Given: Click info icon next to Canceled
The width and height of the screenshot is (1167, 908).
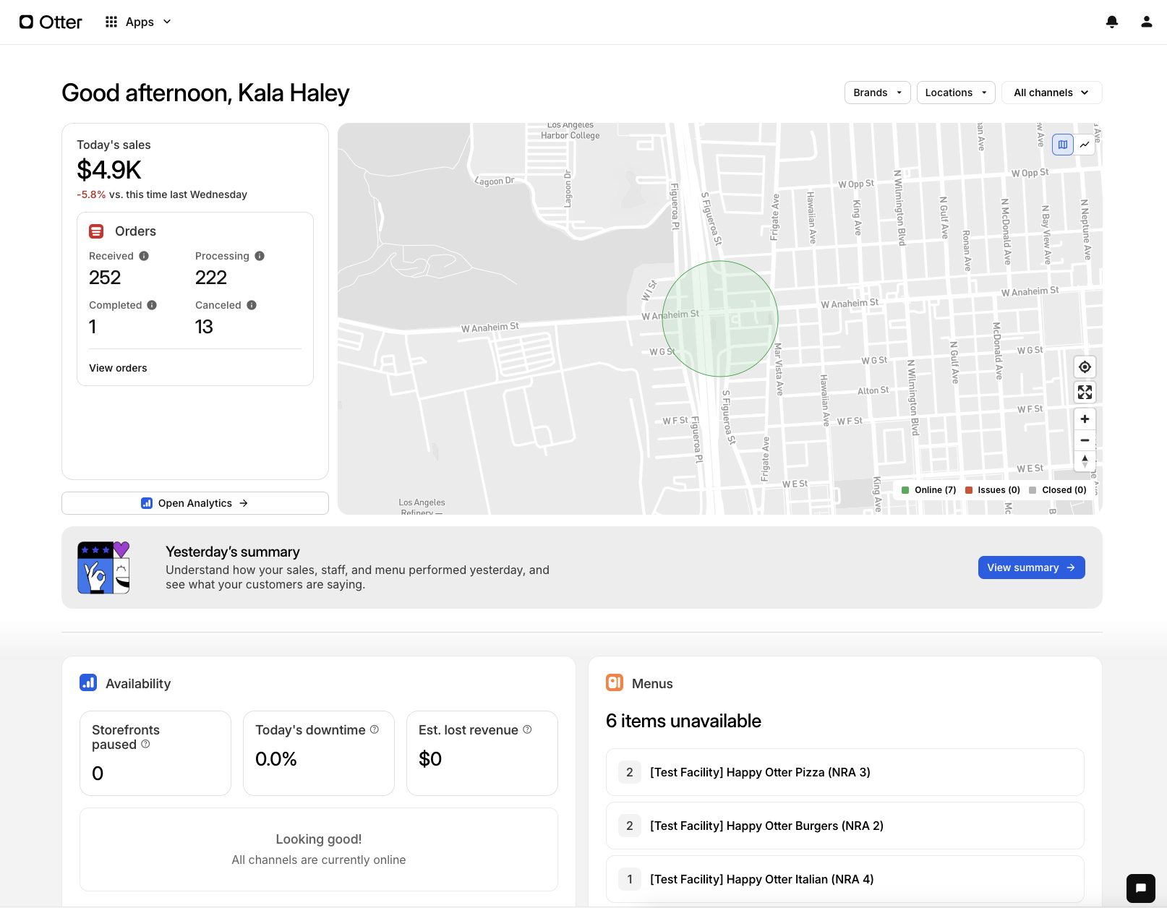Looking at the screenshot, I should pyautogui.click(x=252, y=305).
